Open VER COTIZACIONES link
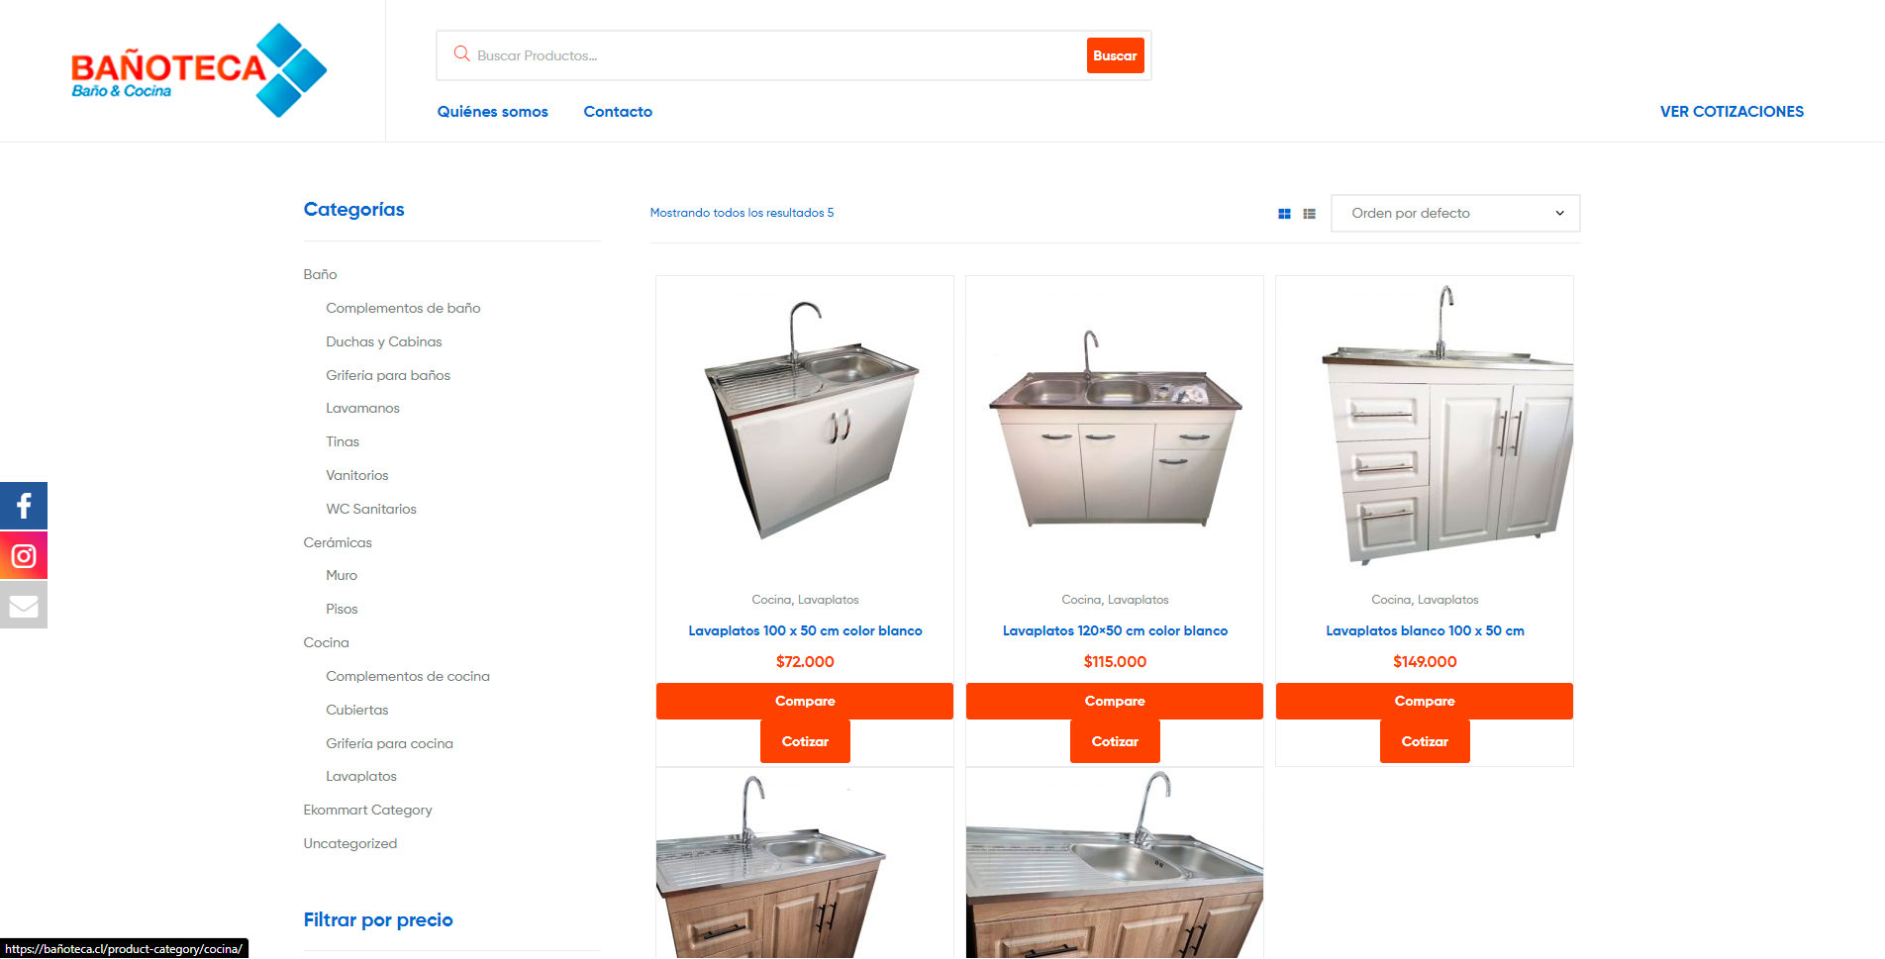This screenshot has height=959, width=1885. pos(1732,112)
